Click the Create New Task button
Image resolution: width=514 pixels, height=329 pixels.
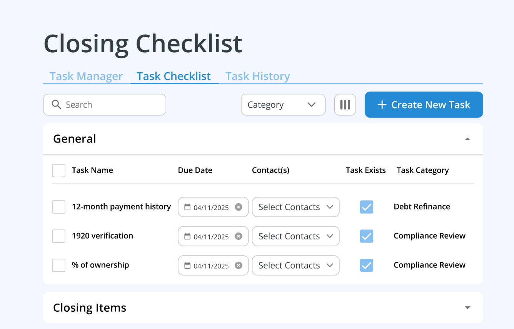424,105
